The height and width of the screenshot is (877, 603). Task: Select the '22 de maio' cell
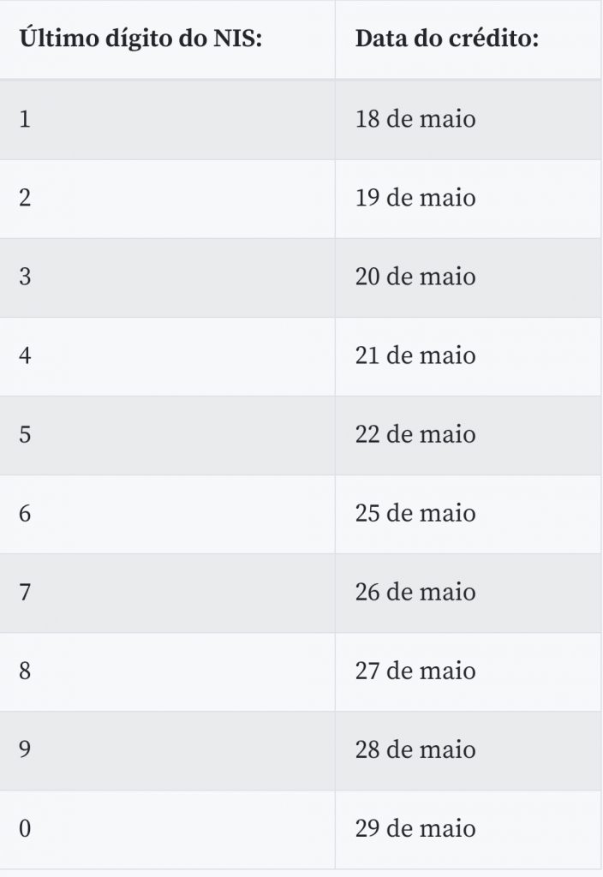pos(469,435)
